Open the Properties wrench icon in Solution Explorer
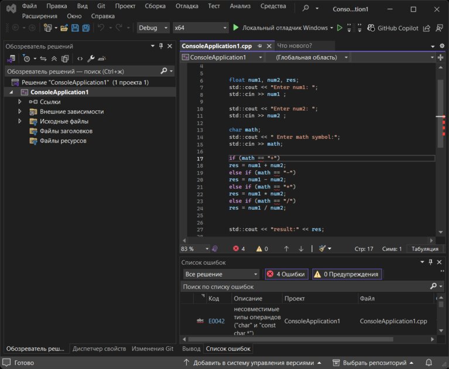This screenshot has height=369, width=449. (x=91, y=59)
